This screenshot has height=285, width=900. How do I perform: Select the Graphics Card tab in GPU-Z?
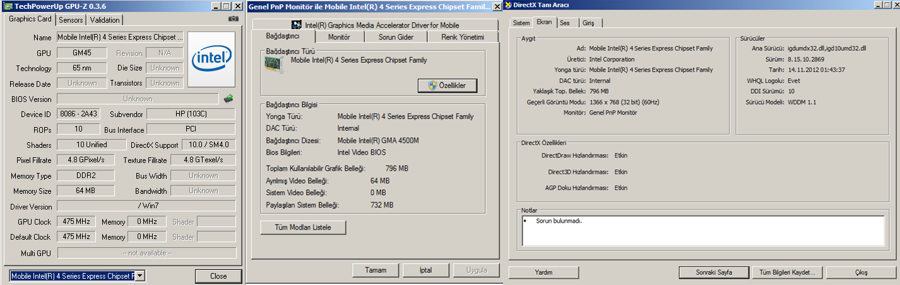[30, 19]
